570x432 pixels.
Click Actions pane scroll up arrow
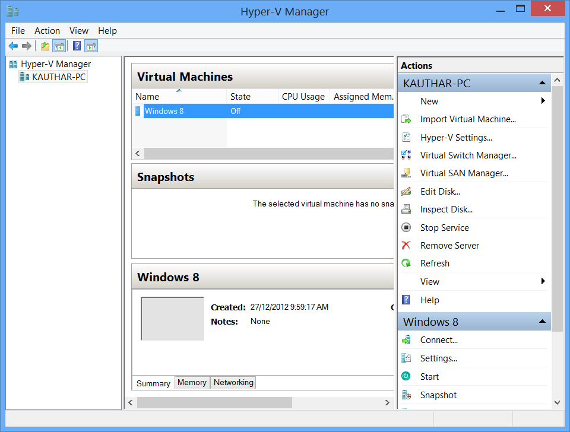(557, 80)
